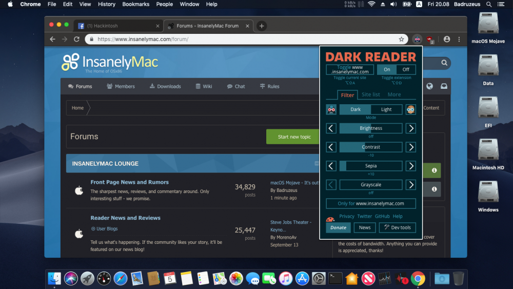The height and width of the screenshot is (289, 513).
Task: Click the Privacy link in Dark Reader
Action: click(346, 216)
